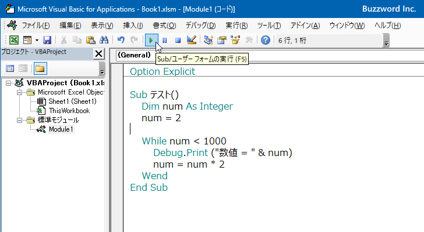424x232 pixels.
Task: Open the toolbar options overflow arrow
Action: pos(386,41)
